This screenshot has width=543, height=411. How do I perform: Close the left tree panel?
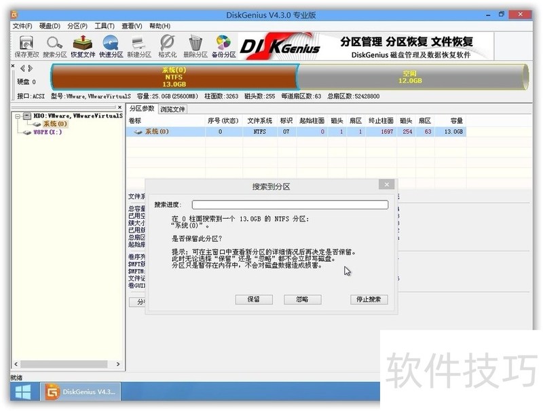[119, 107]
